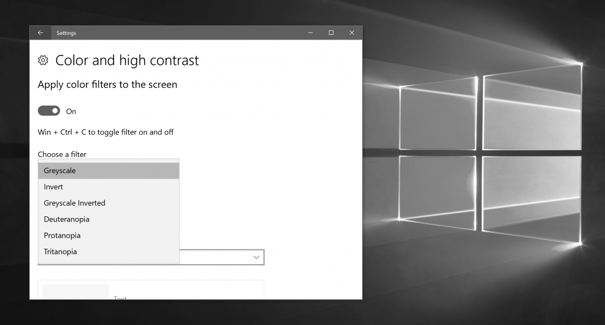Minimize the Settings window
Image resolution: width=605 pixels, height=325 pixels.
tap(310, 33)
